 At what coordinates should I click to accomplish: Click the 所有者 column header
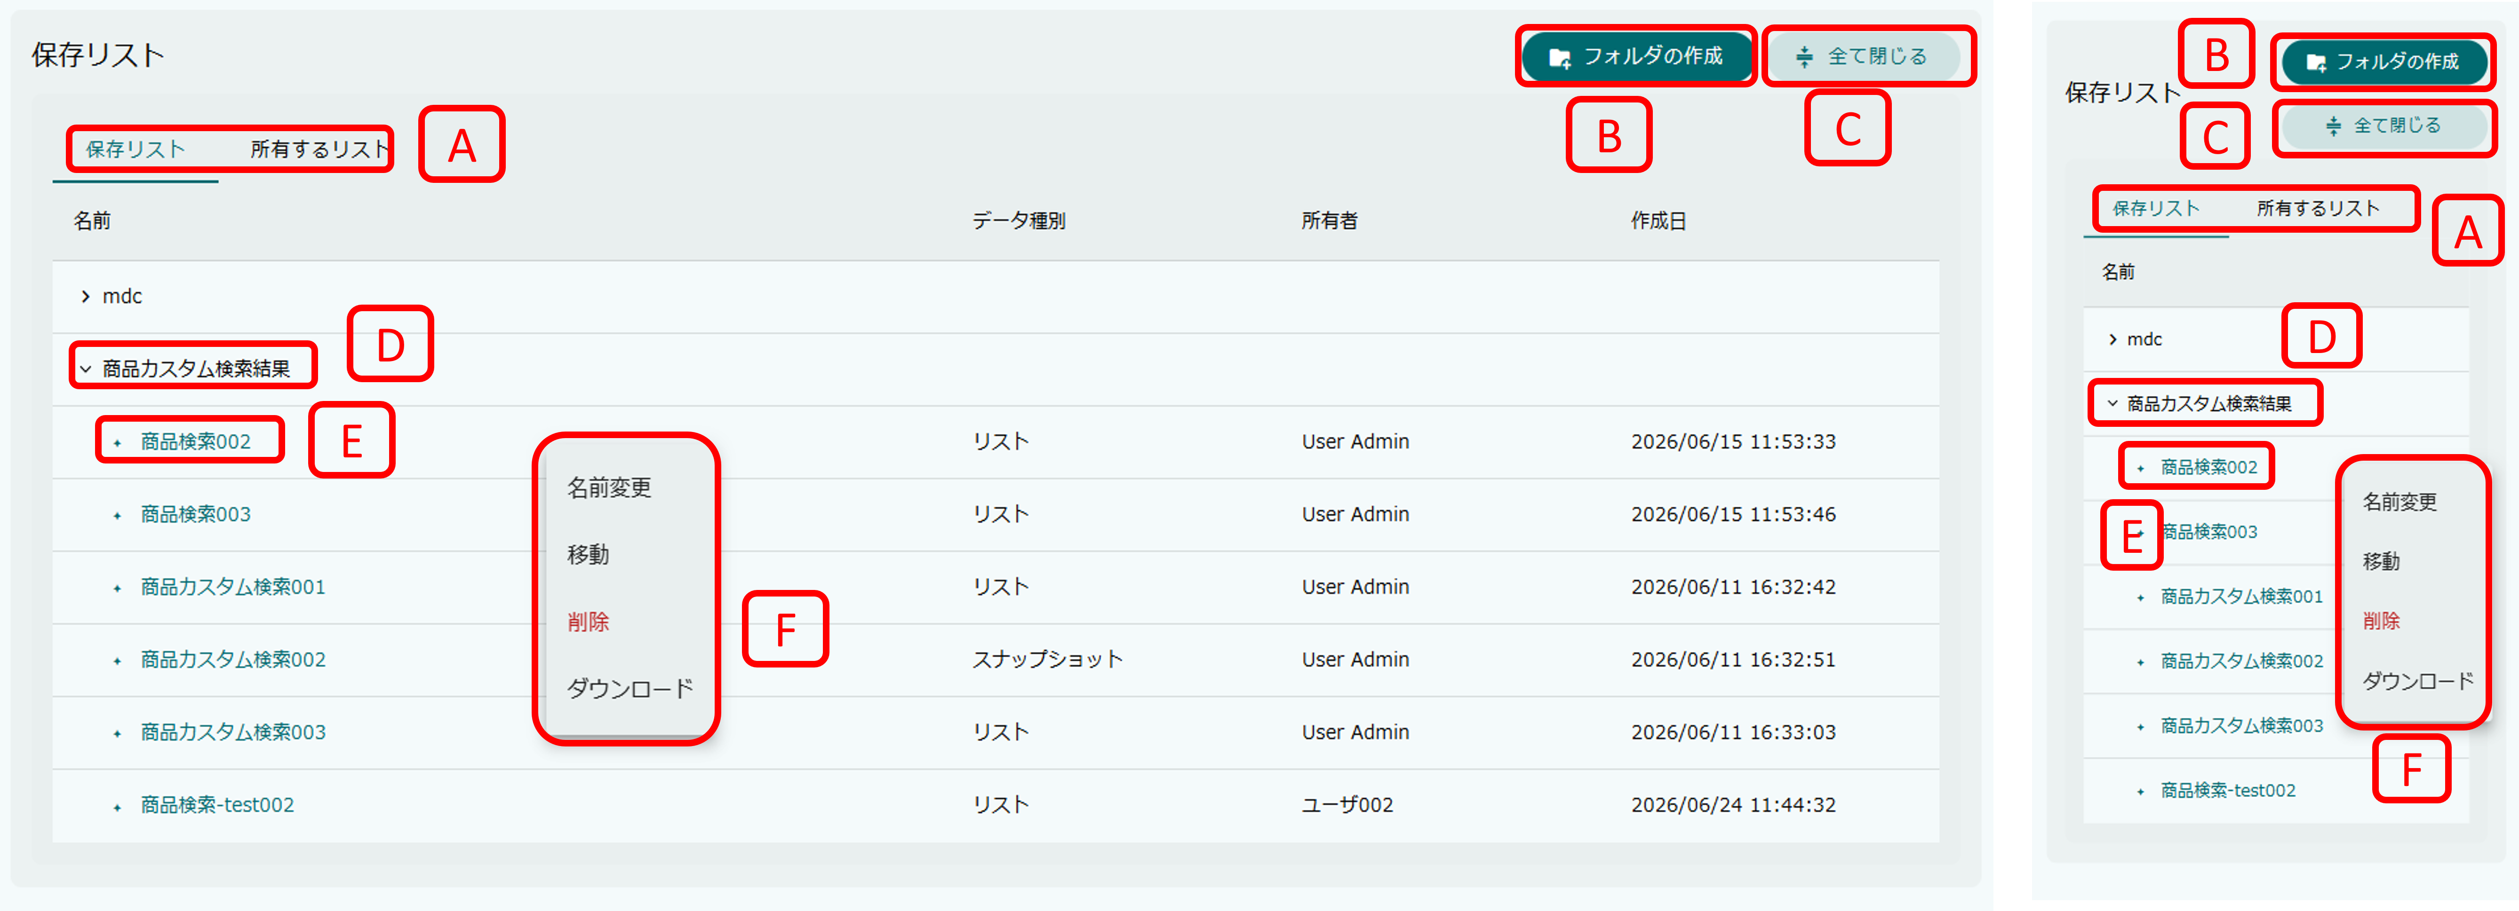tap(1330, 221)
